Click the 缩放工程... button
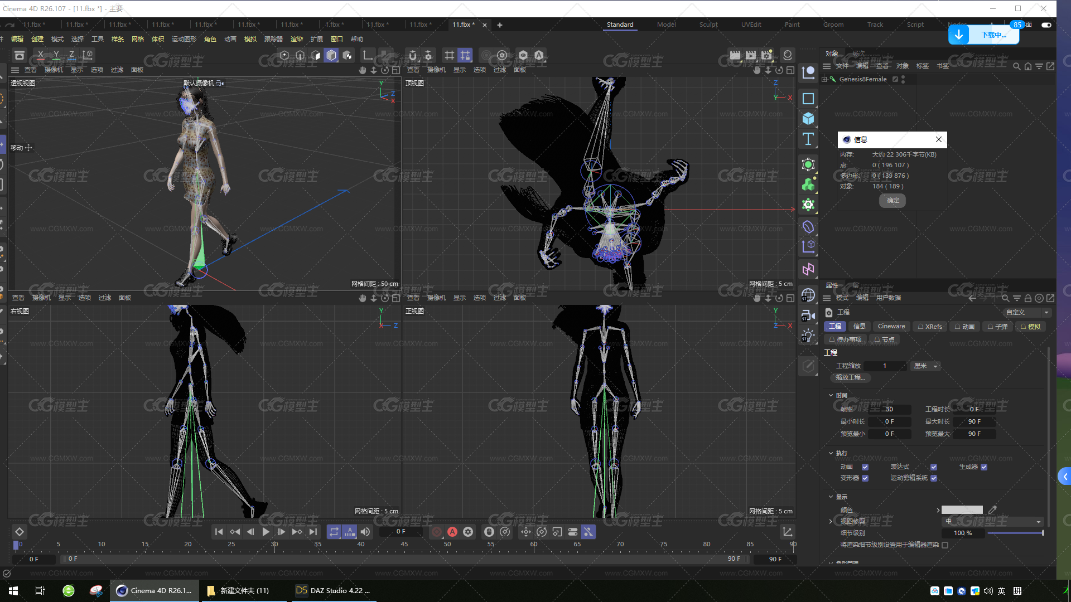Image resolution: width=1071 pixels, height=602 pixels. click(850, 378)
